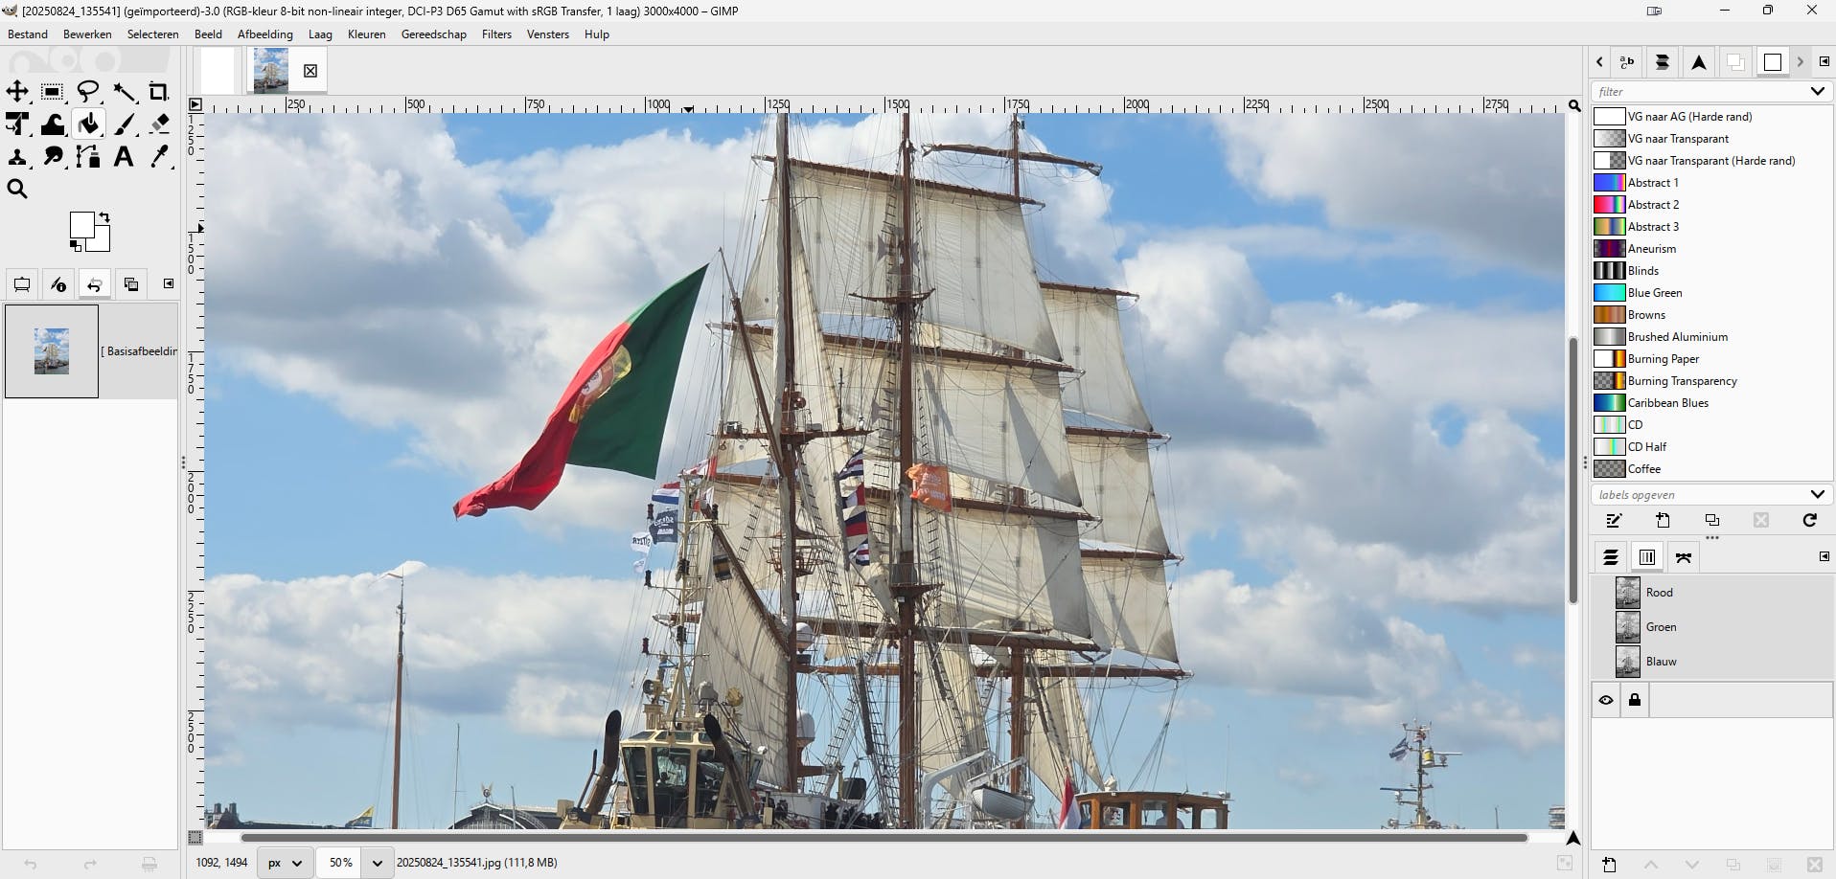Select the Zoom magnifier tool
Image resolution: width=1836 pixels, height=879 pixels.
[x=17, y=190]
